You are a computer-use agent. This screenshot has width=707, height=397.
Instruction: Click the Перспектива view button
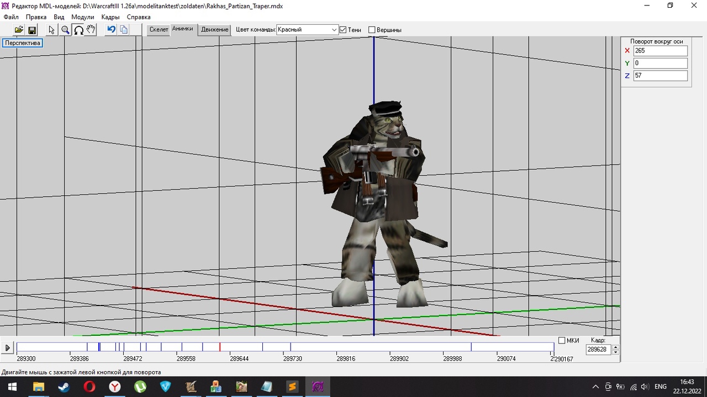tap(23, 43)
